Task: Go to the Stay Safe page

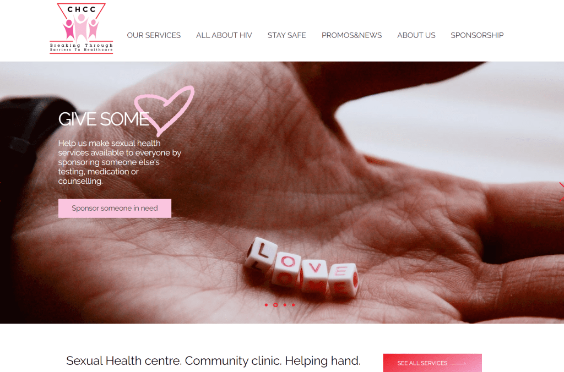Action: pos(286,35)
